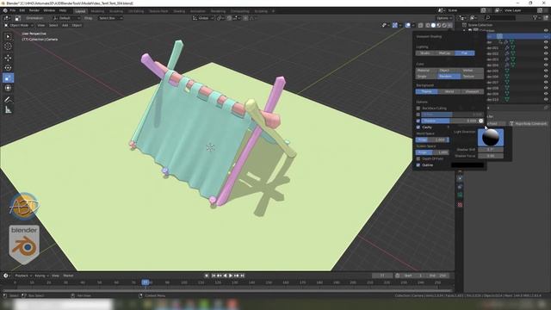Open pivot point dropdown
Screen dimensions: 551x310
(220, 18)
